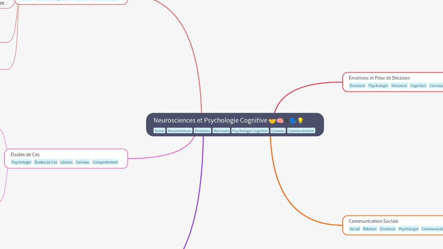
Task: Click the brain emoji in the central node
Action: (x=280, y=121)
